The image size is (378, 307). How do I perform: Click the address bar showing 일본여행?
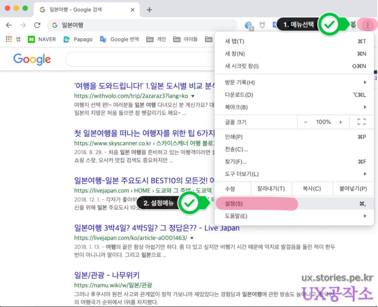[142, 25]
